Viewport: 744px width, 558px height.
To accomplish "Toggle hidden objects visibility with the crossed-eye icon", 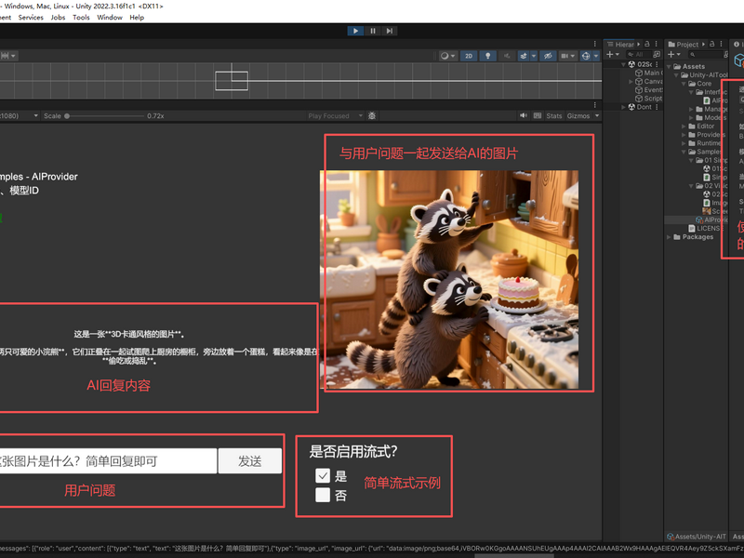I will click(x=548, y=56).
